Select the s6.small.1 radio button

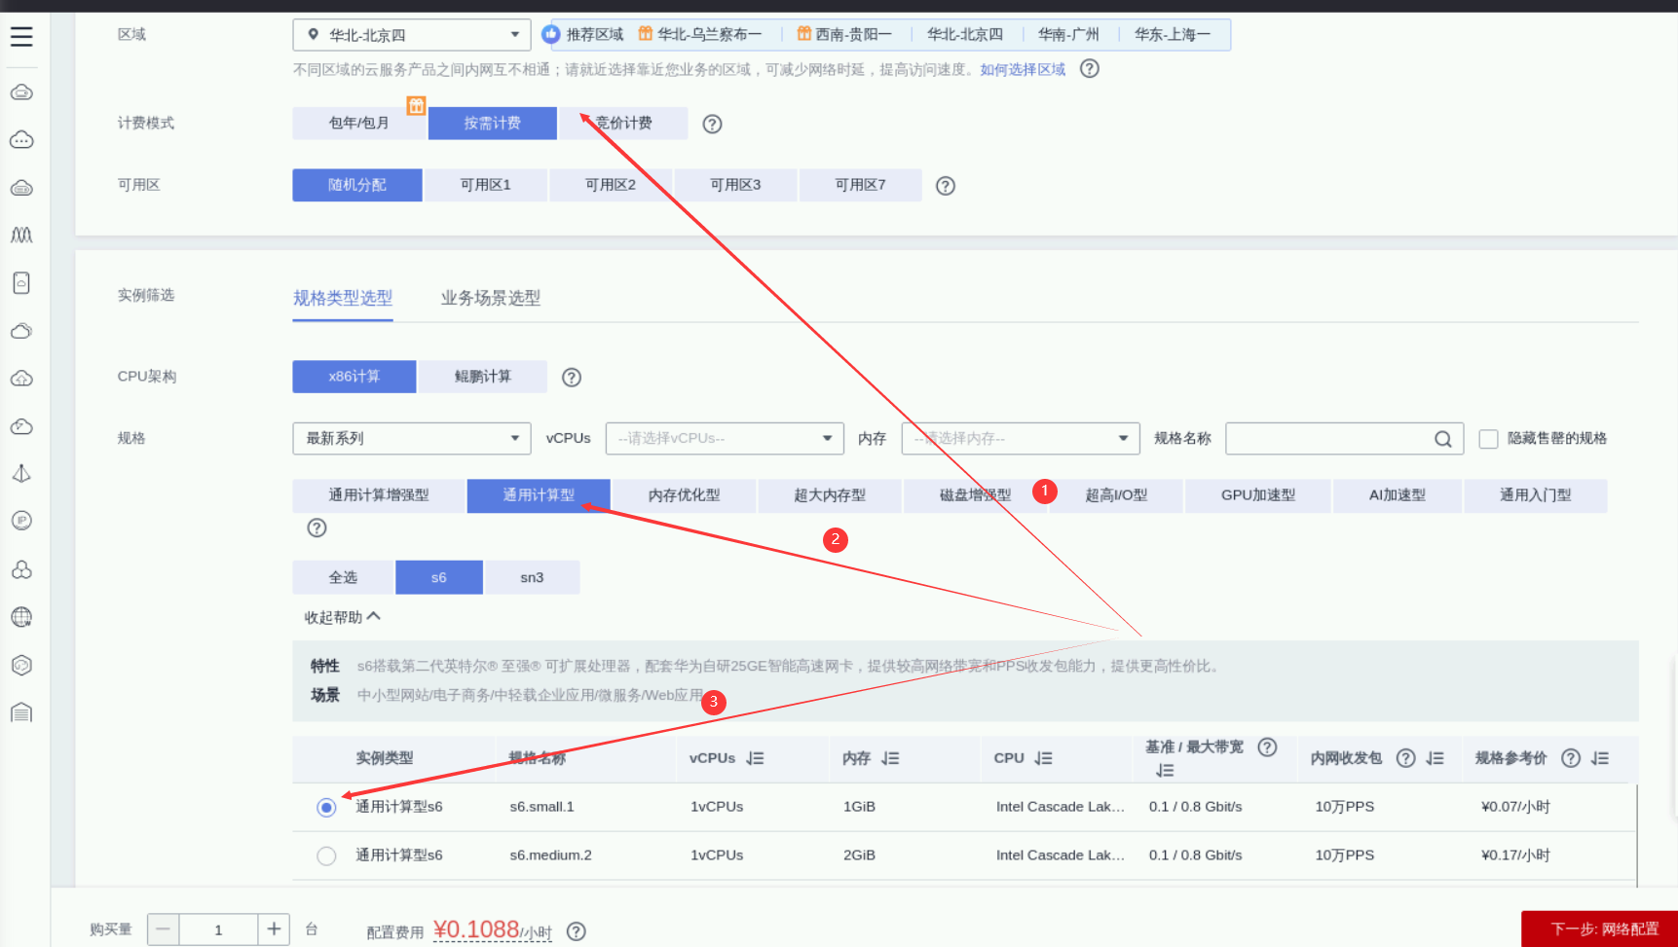[326, 807]
